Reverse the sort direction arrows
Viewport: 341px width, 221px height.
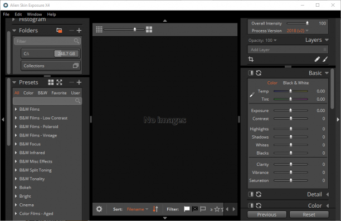[155, 209]
